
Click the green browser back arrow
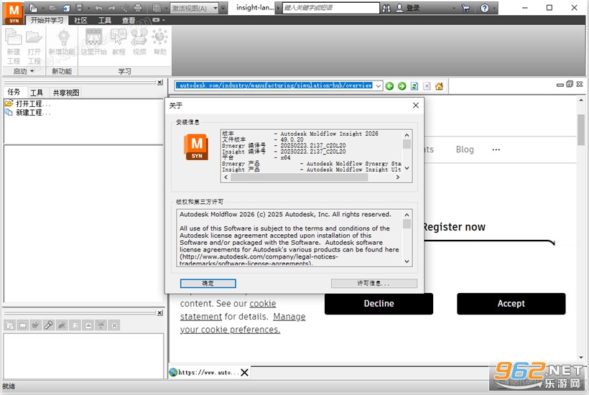(x=389, y=86)
